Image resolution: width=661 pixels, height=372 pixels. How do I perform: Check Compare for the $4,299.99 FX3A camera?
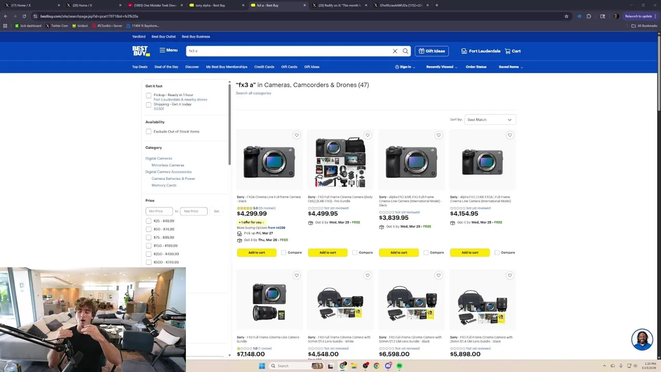click(x=284, y=253)
